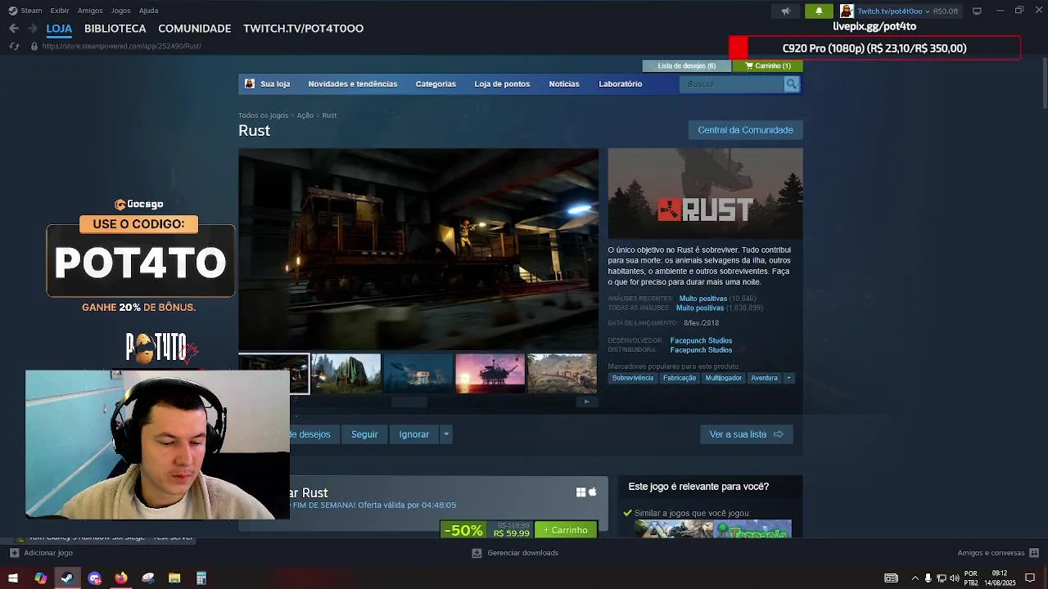Open Lista de desejos (6)
1048x589 pixels.
[x=687, y=65]
